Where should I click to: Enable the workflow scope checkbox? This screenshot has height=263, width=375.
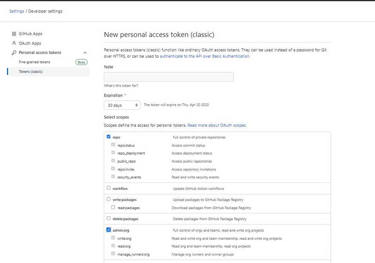[109, 188]
